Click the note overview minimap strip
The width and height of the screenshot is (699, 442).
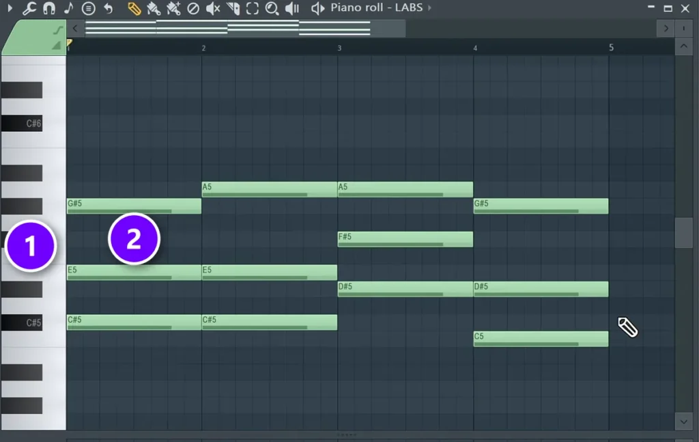point(245,29)
